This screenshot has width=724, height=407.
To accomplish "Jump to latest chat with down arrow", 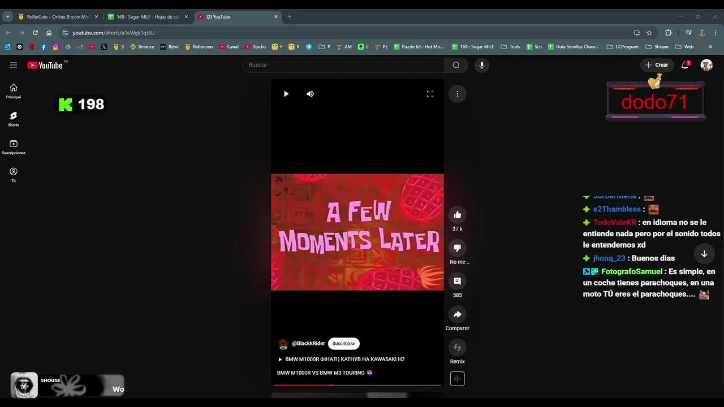I will (704, 254).
